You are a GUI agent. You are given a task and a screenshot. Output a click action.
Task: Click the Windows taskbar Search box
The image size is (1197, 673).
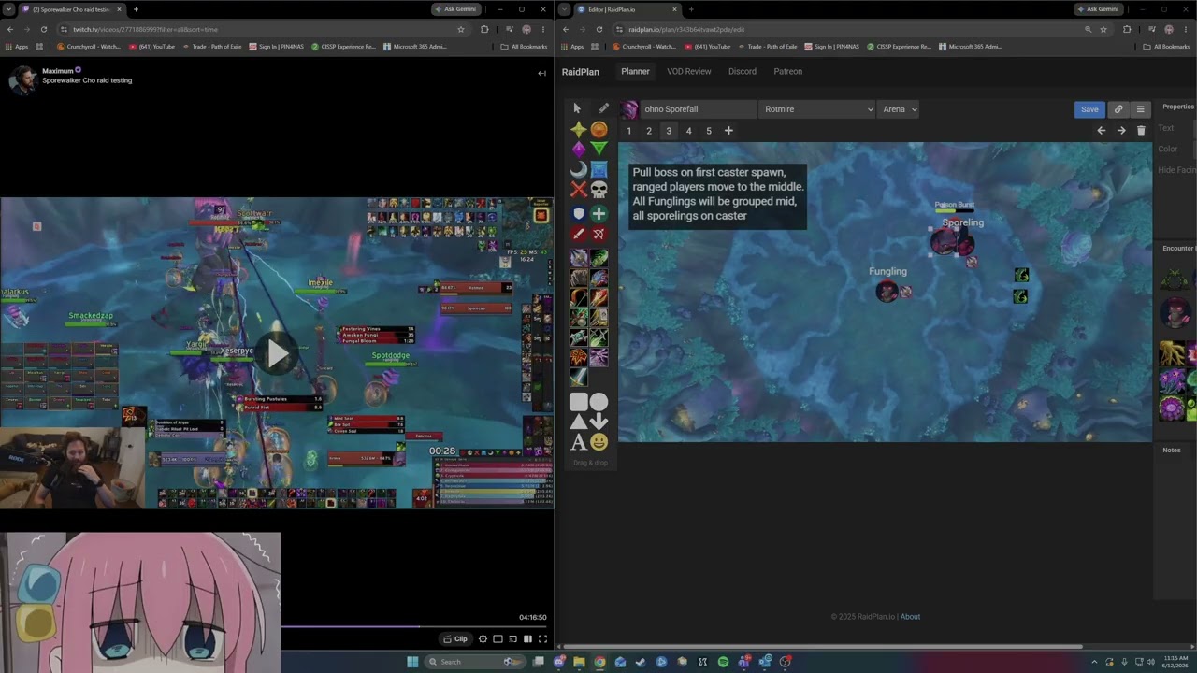[473, 662]
